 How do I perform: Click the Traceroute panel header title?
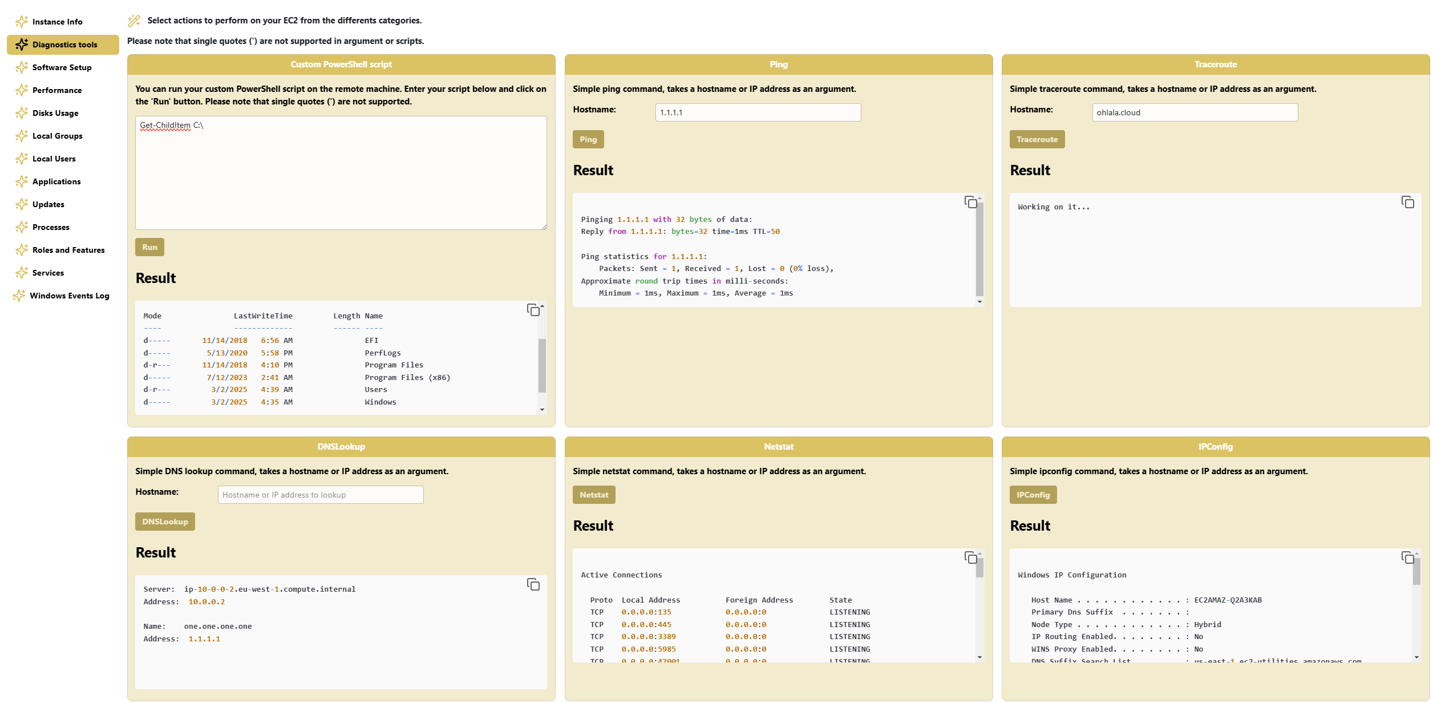[x=1216, y=64]
